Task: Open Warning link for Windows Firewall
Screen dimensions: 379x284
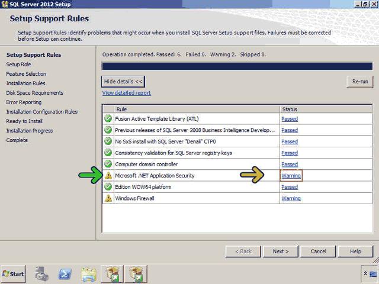Action: tap(291, 198)
